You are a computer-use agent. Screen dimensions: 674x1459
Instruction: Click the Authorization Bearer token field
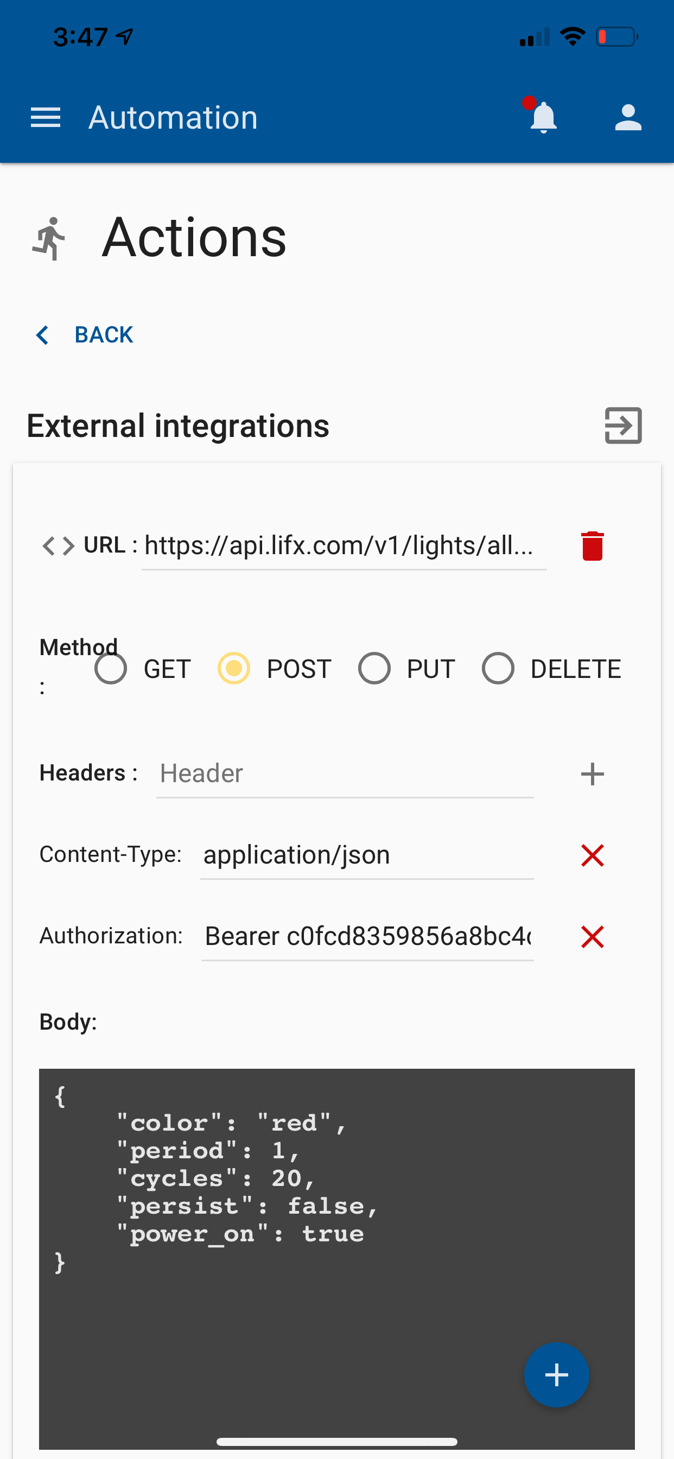(x=367, y=936)
